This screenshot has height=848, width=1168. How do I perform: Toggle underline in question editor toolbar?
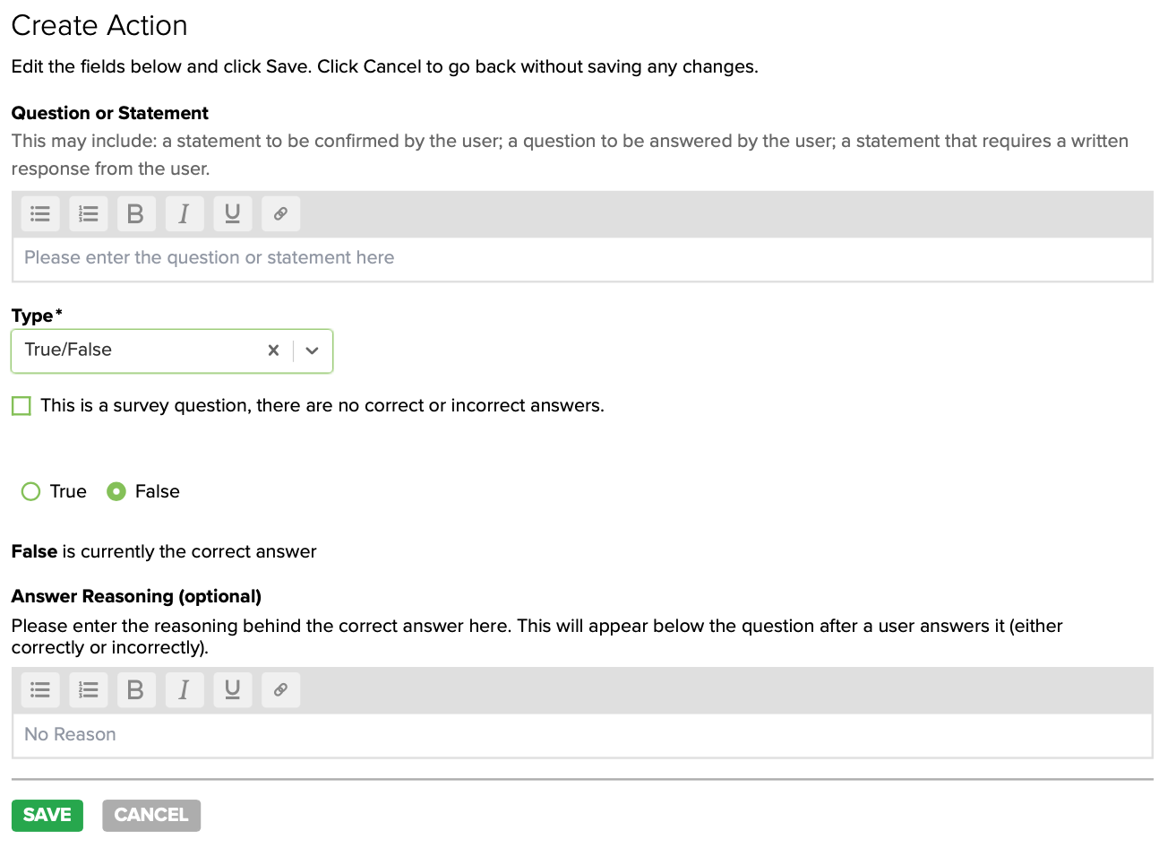pos(232,214)
